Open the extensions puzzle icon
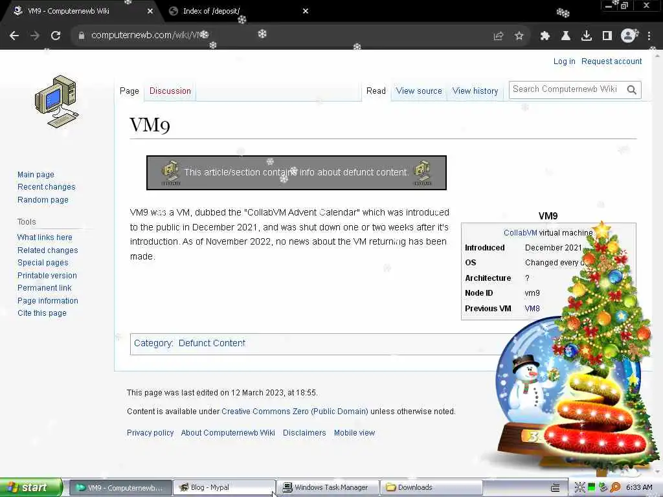The height and width of the screenshot is (497, 663). tap(545, 36)
